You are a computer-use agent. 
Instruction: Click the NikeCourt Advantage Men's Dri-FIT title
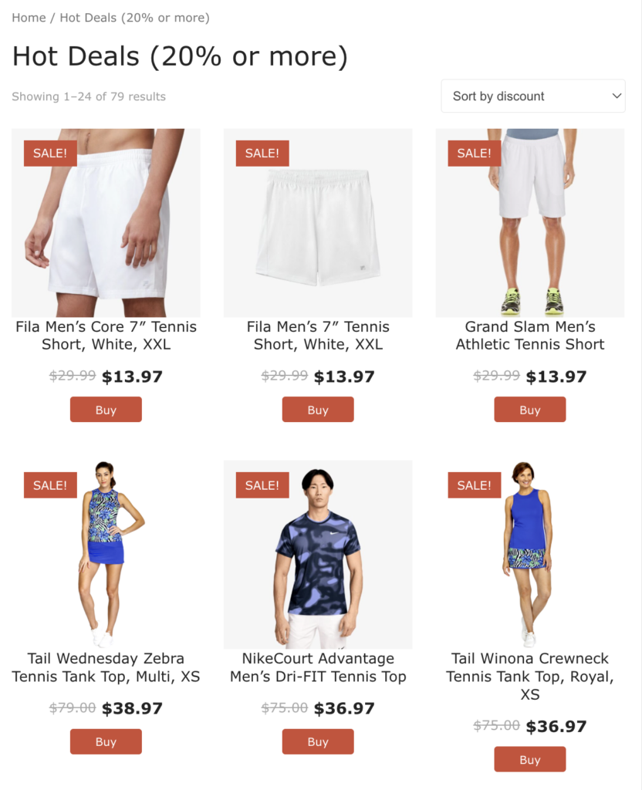coord(318,667)
